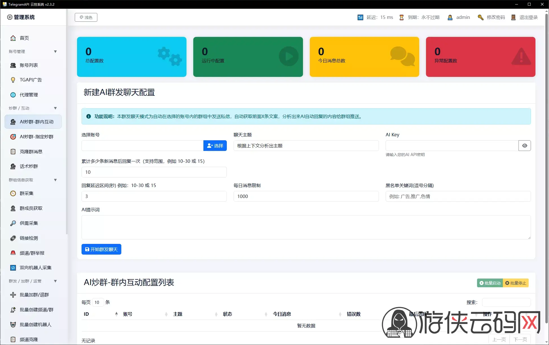This screenshot has width=549, height=345.
Task: Click the 克隆群消息 clipboard icon
Action: [x=13, y=152]
